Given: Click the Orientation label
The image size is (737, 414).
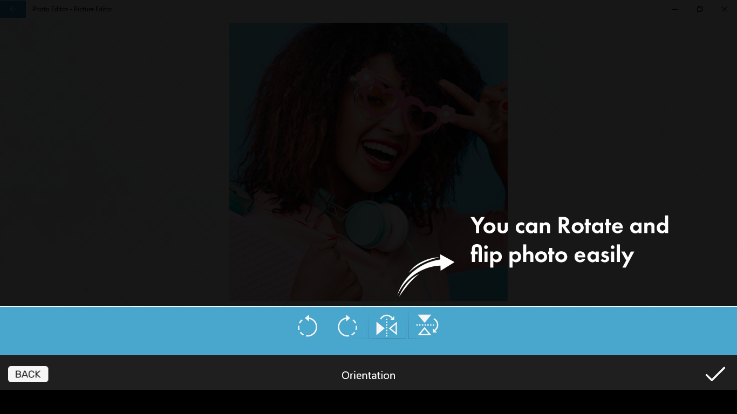Looking at the screenshot, I should 368,375.
